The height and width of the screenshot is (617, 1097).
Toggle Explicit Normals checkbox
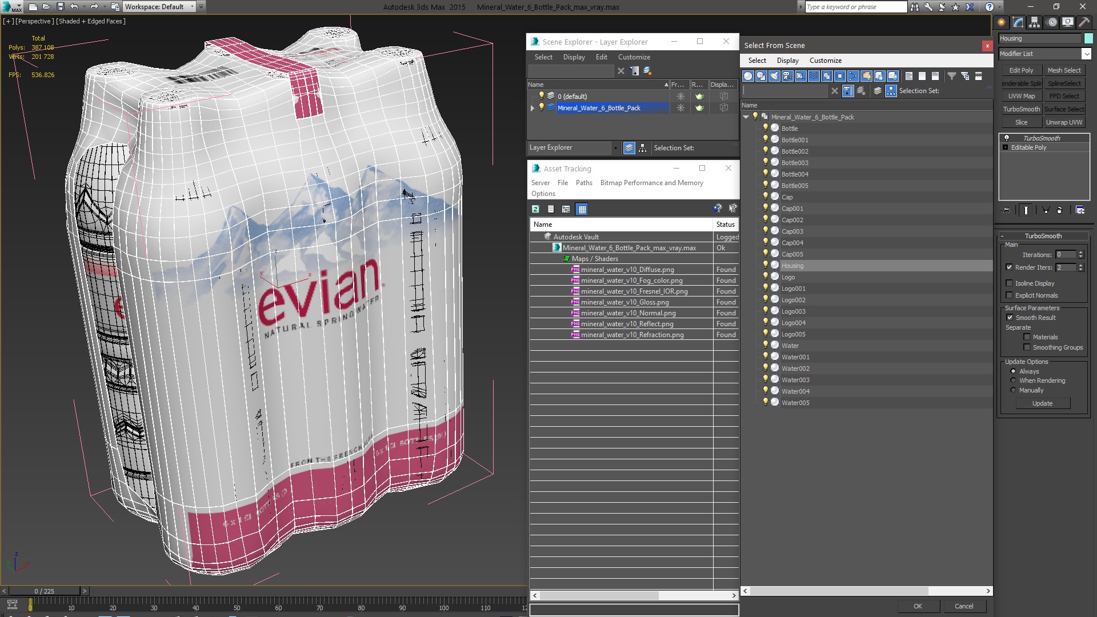click(1009, 295)
